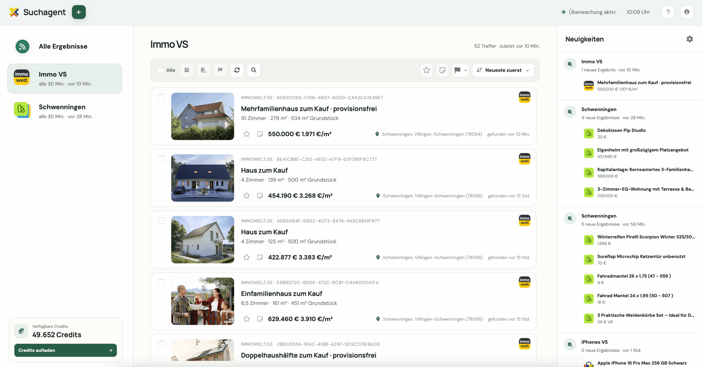The image size is (702, 367).
Task: Click Schwenningen news heading from 28 Min. ago
Action: (x=599, y=109)
